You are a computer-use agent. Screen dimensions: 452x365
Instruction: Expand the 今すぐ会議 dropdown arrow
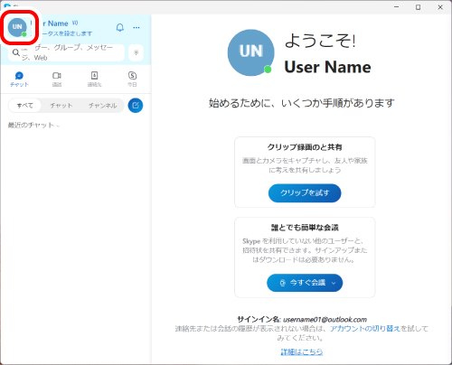tap(334, 283)
